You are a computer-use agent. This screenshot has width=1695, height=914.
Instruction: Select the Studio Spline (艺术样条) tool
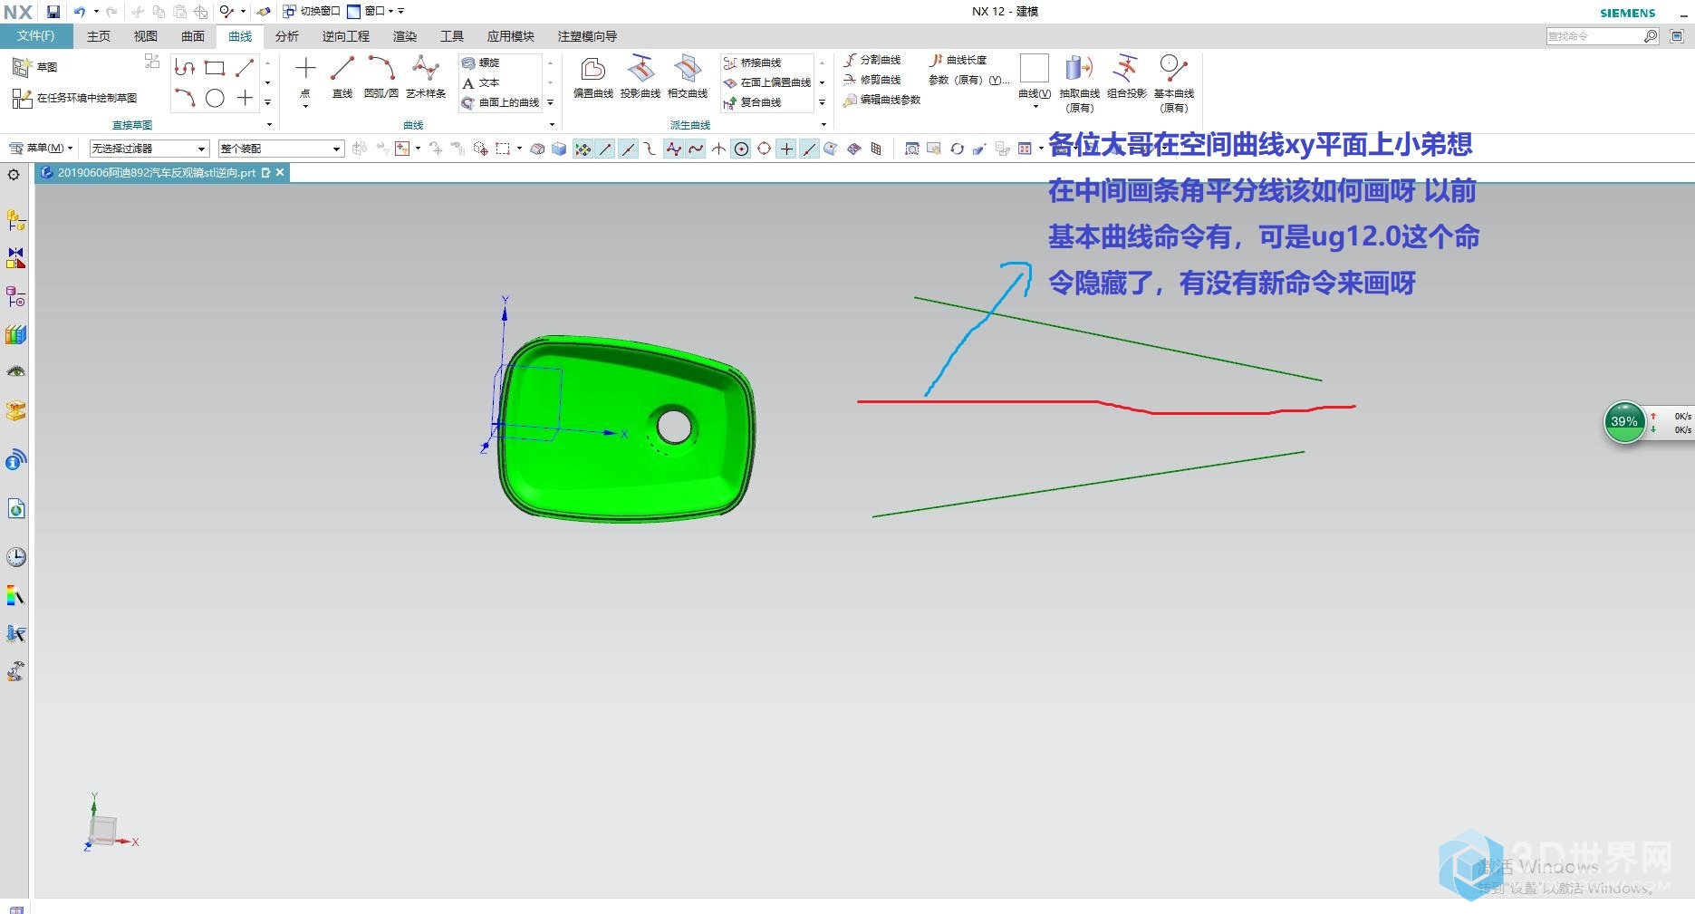(426, 77)
